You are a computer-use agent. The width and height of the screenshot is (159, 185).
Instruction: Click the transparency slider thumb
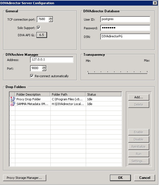[x=88, y=73]
